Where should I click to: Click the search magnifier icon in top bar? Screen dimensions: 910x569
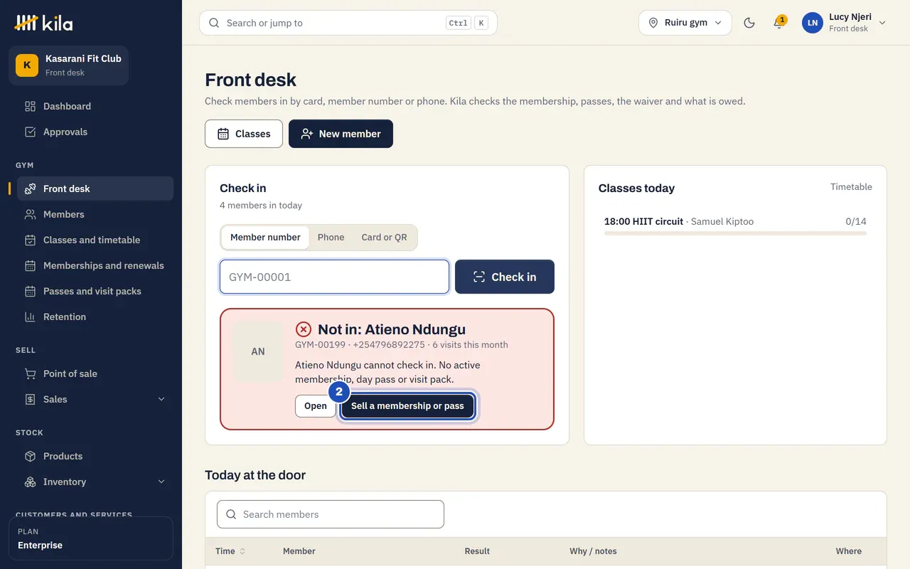214,23
